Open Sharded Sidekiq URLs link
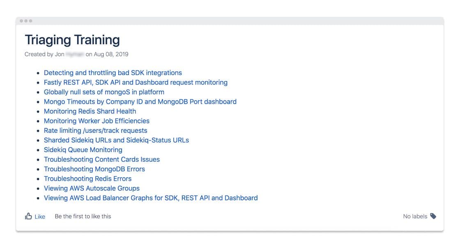460x248 pixels. pos(116,140)
